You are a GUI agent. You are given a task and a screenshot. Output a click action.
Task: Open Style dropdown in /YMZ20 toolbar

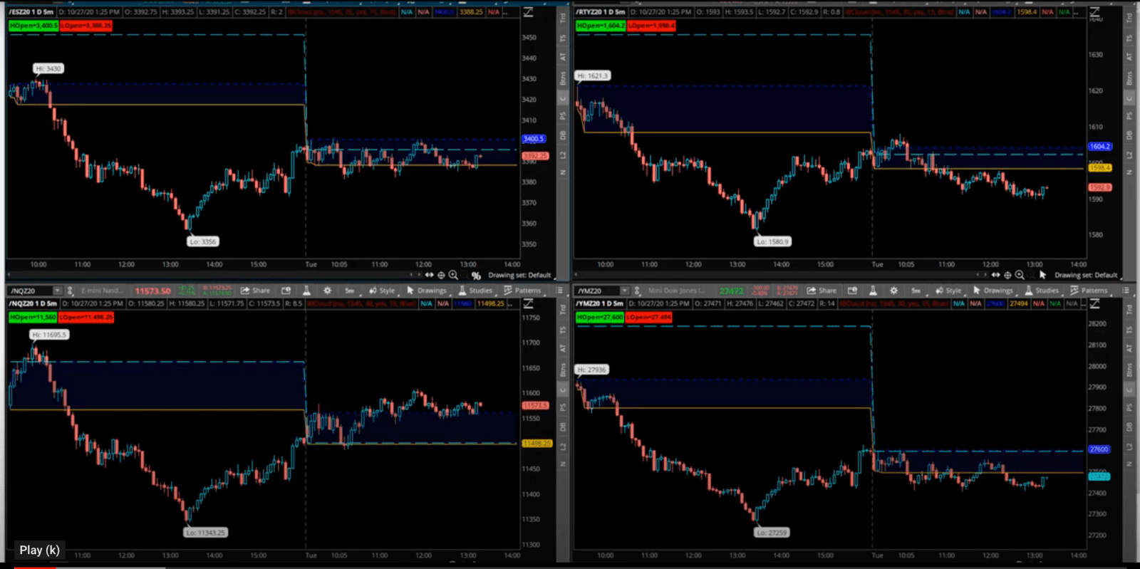point(948,291)
